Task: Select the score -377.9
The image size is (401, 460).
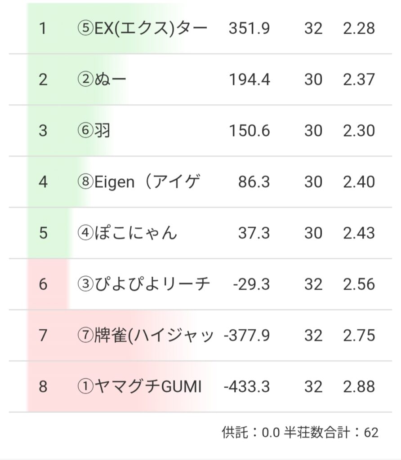Action: click(x=247, y=336)
